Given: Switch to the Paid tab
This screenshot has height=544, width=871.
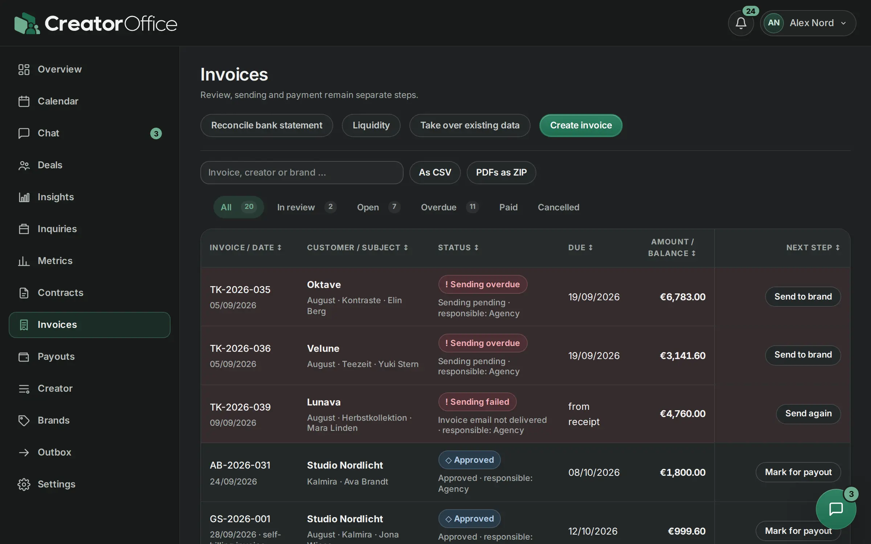Looking at the screenshot, I should coord(508,207).
